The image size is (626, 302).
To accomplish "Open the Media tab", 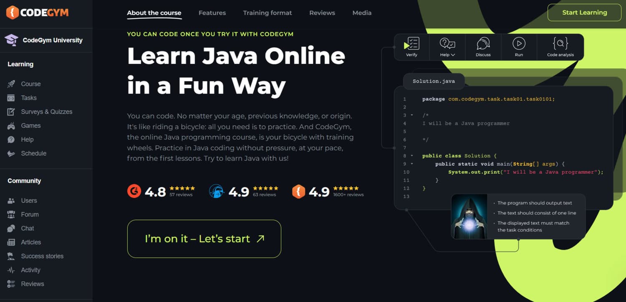I will (362, 13).
